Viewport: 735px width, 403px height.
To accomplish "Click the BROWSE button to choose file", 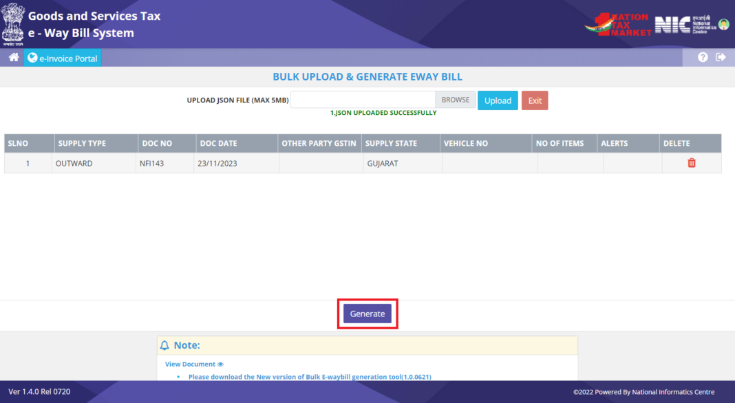I will click(456, 99).
